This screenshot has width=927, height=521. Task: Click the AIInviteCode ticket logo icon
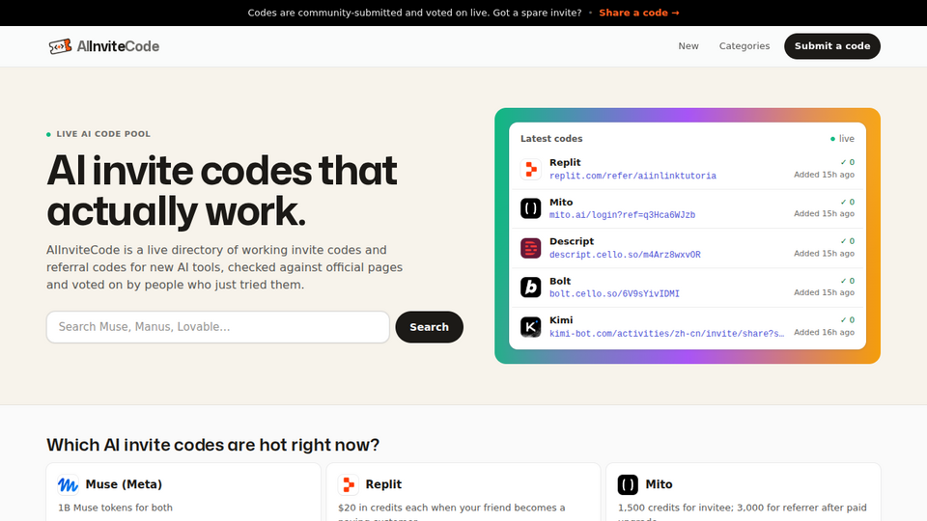60,46
